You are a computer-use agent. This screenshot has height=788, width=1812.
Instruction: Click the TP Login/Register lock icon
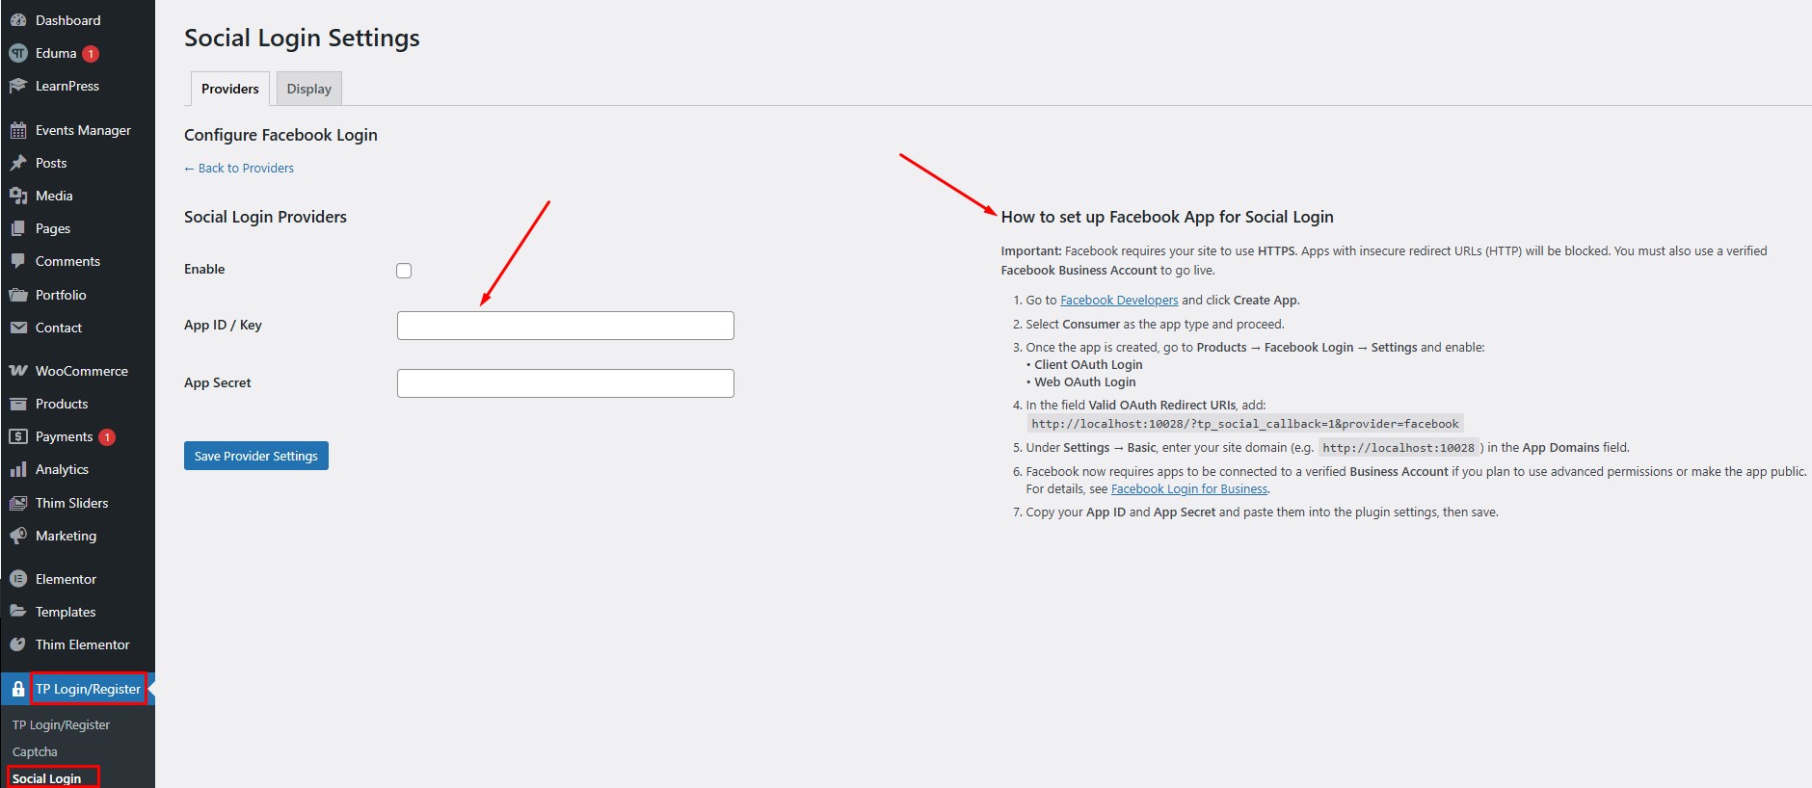(18, 689)
